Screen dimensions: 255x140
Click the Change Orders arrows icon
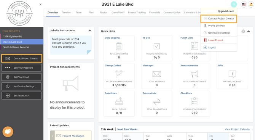coord(119,74)
